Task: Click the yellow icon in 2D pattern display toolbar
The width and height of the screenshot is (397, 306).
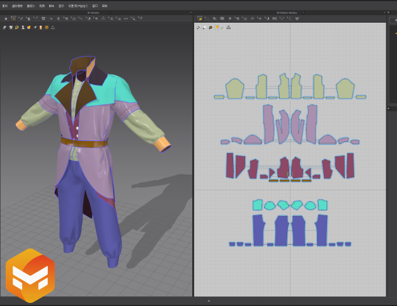Action: click(x=216, y=27)
